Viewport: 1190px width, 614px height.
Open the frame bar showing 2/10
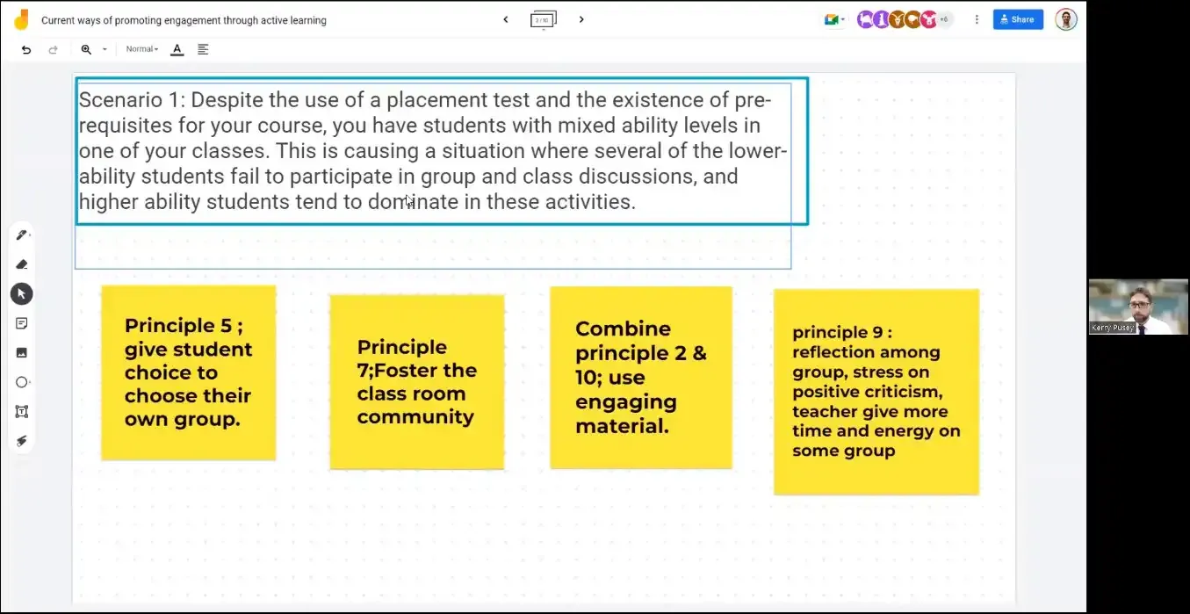[543, 19]
